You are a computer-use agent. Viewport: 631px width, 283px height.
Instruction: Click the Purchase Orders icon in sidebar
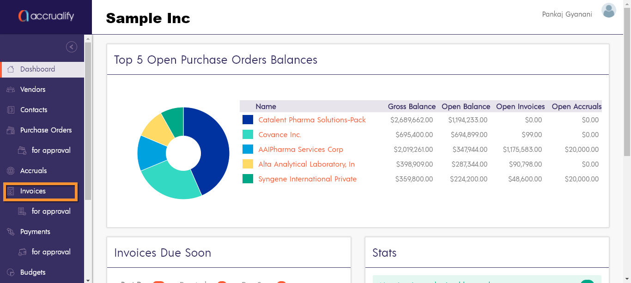click(11, 130)
